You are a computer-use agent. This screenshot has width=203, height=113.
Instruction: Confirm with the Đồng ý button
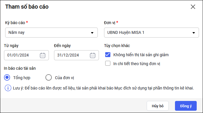tap(186, 106)
